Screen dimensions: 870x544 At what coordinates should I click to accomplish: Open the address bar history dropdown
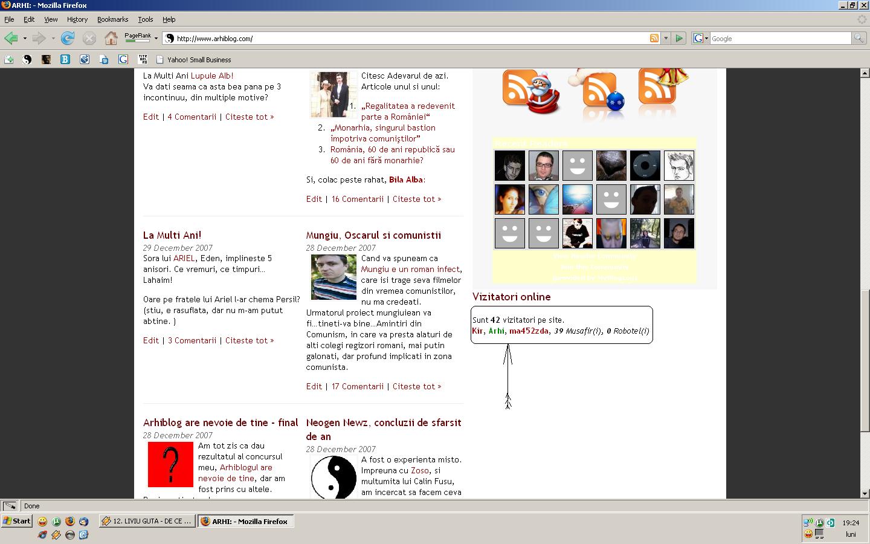pyautogui.click(x=666, y=38)
